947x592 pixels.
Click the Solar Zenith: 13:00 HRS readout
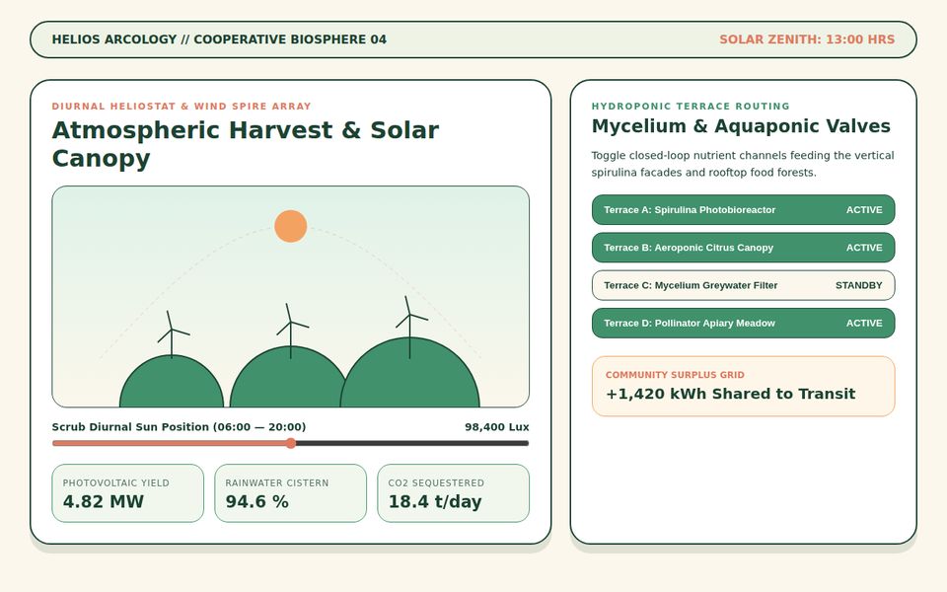tap(807, 39)
